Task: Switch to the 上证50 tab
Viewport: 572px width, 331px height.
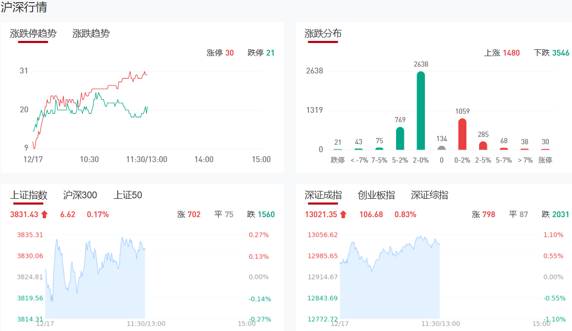Action: [128, 195]
